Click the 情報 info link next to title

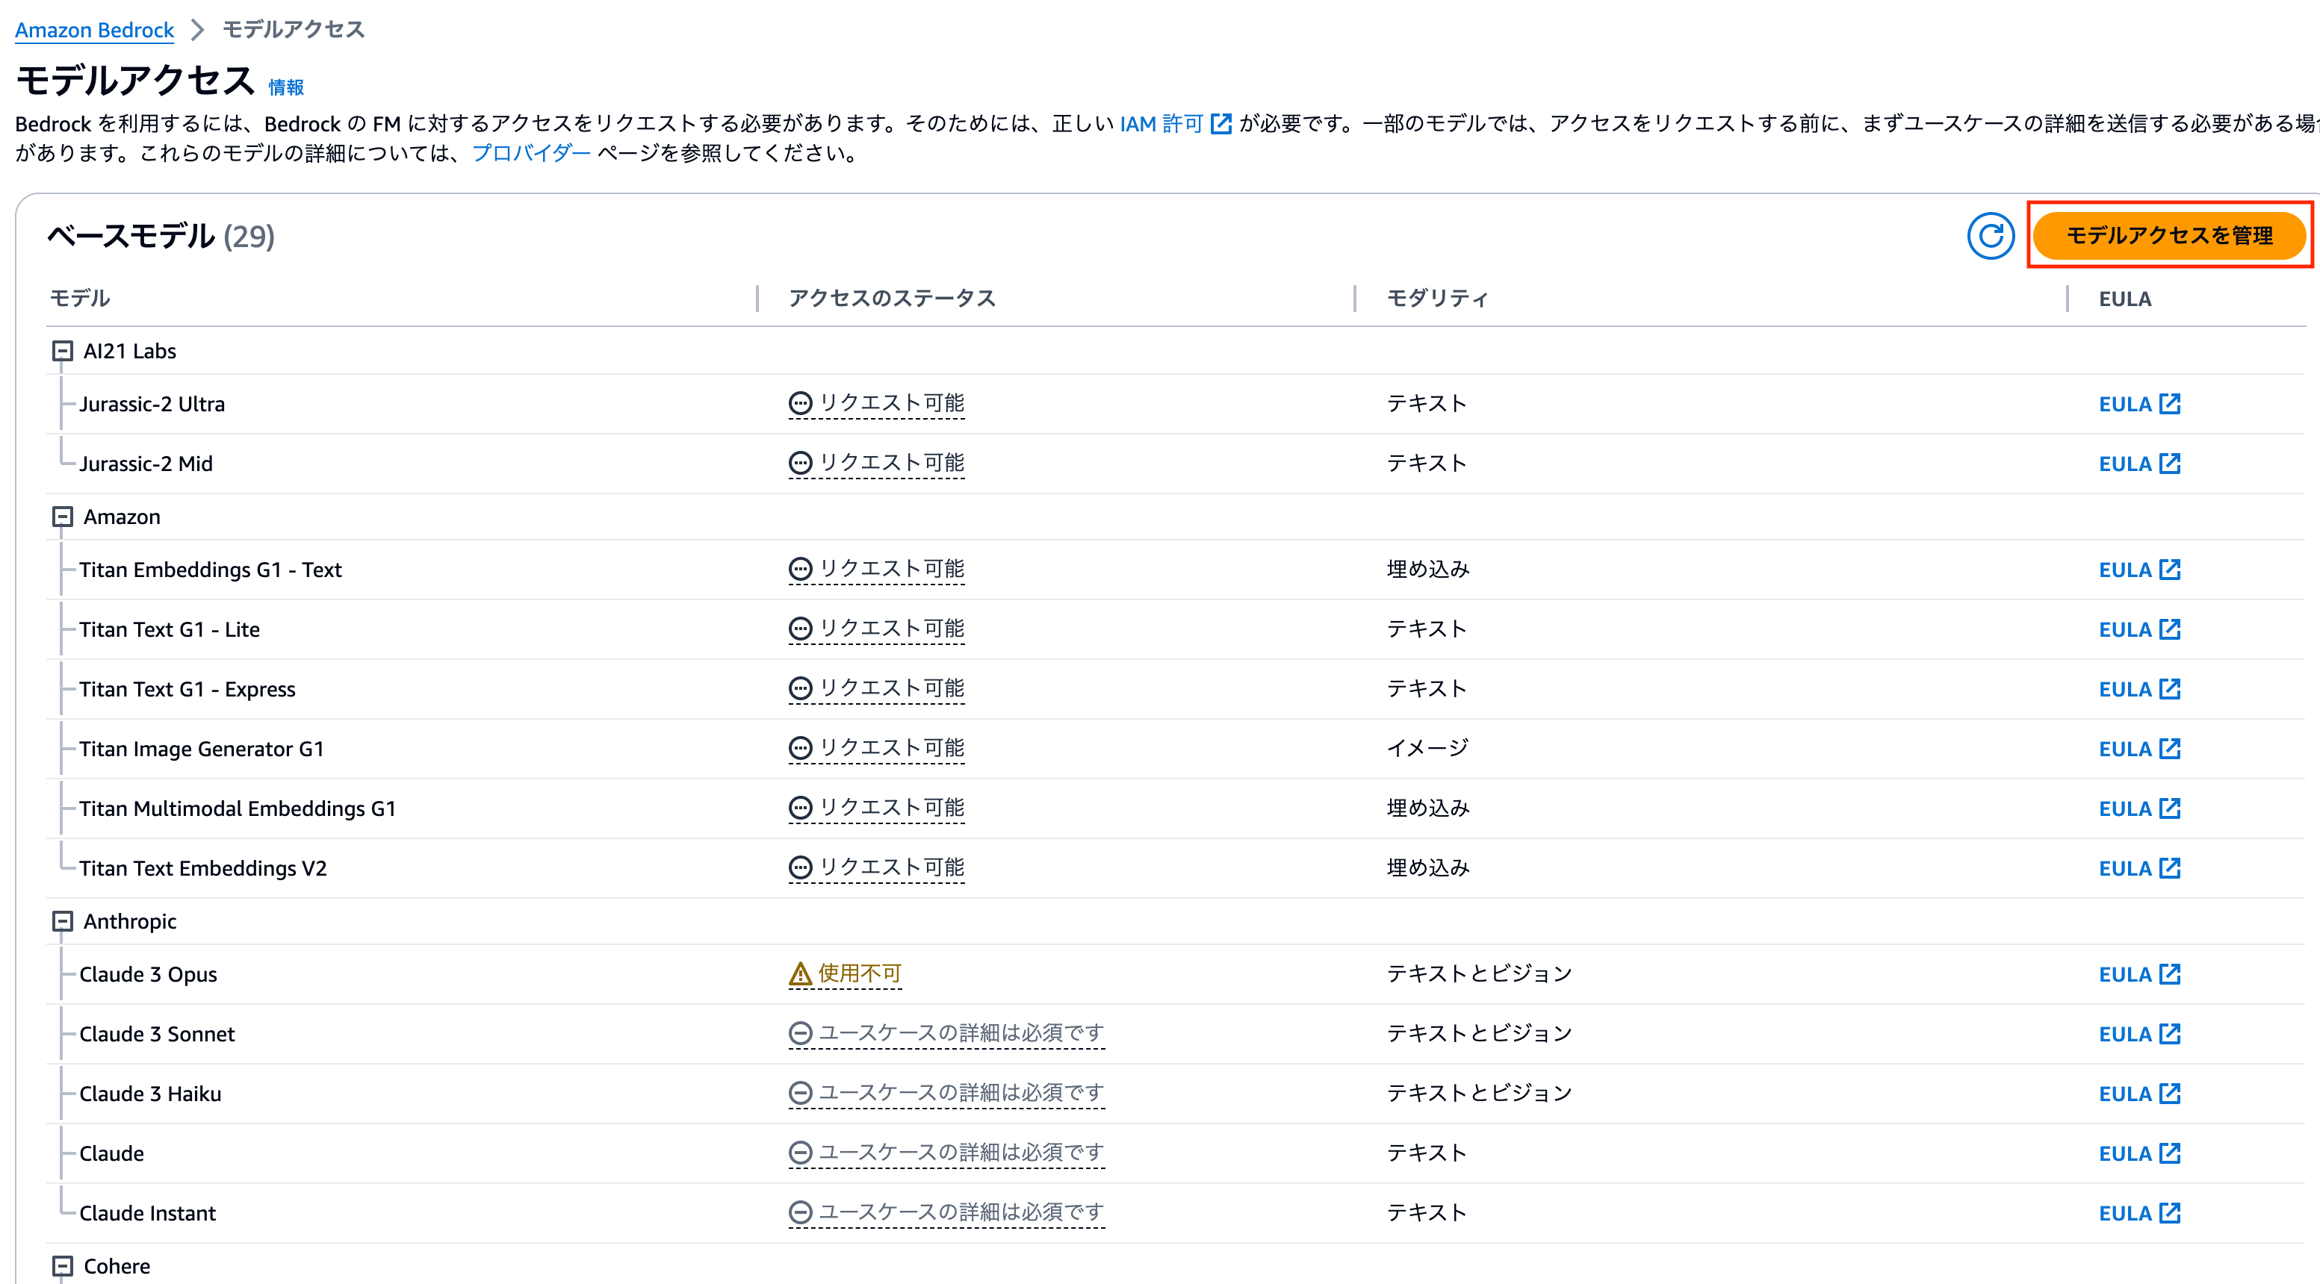pos(285,87)
